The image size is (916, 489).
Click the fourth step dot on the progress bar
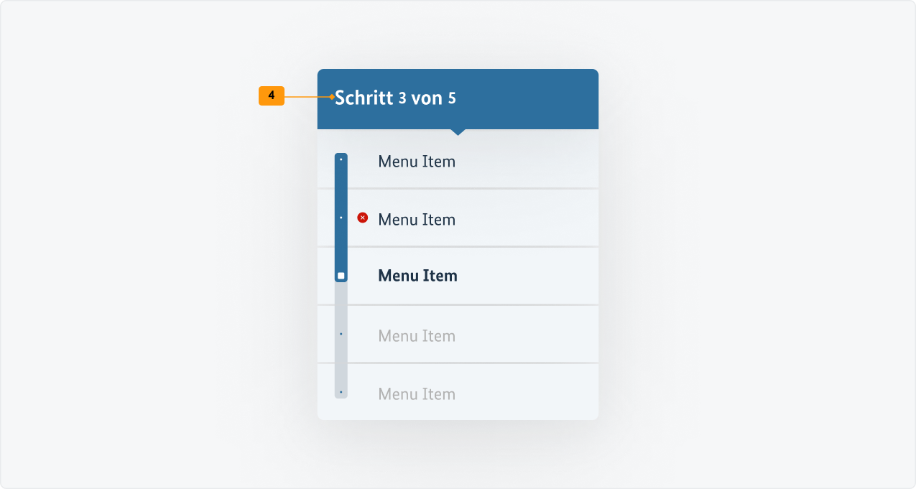[x=341, y=334]
